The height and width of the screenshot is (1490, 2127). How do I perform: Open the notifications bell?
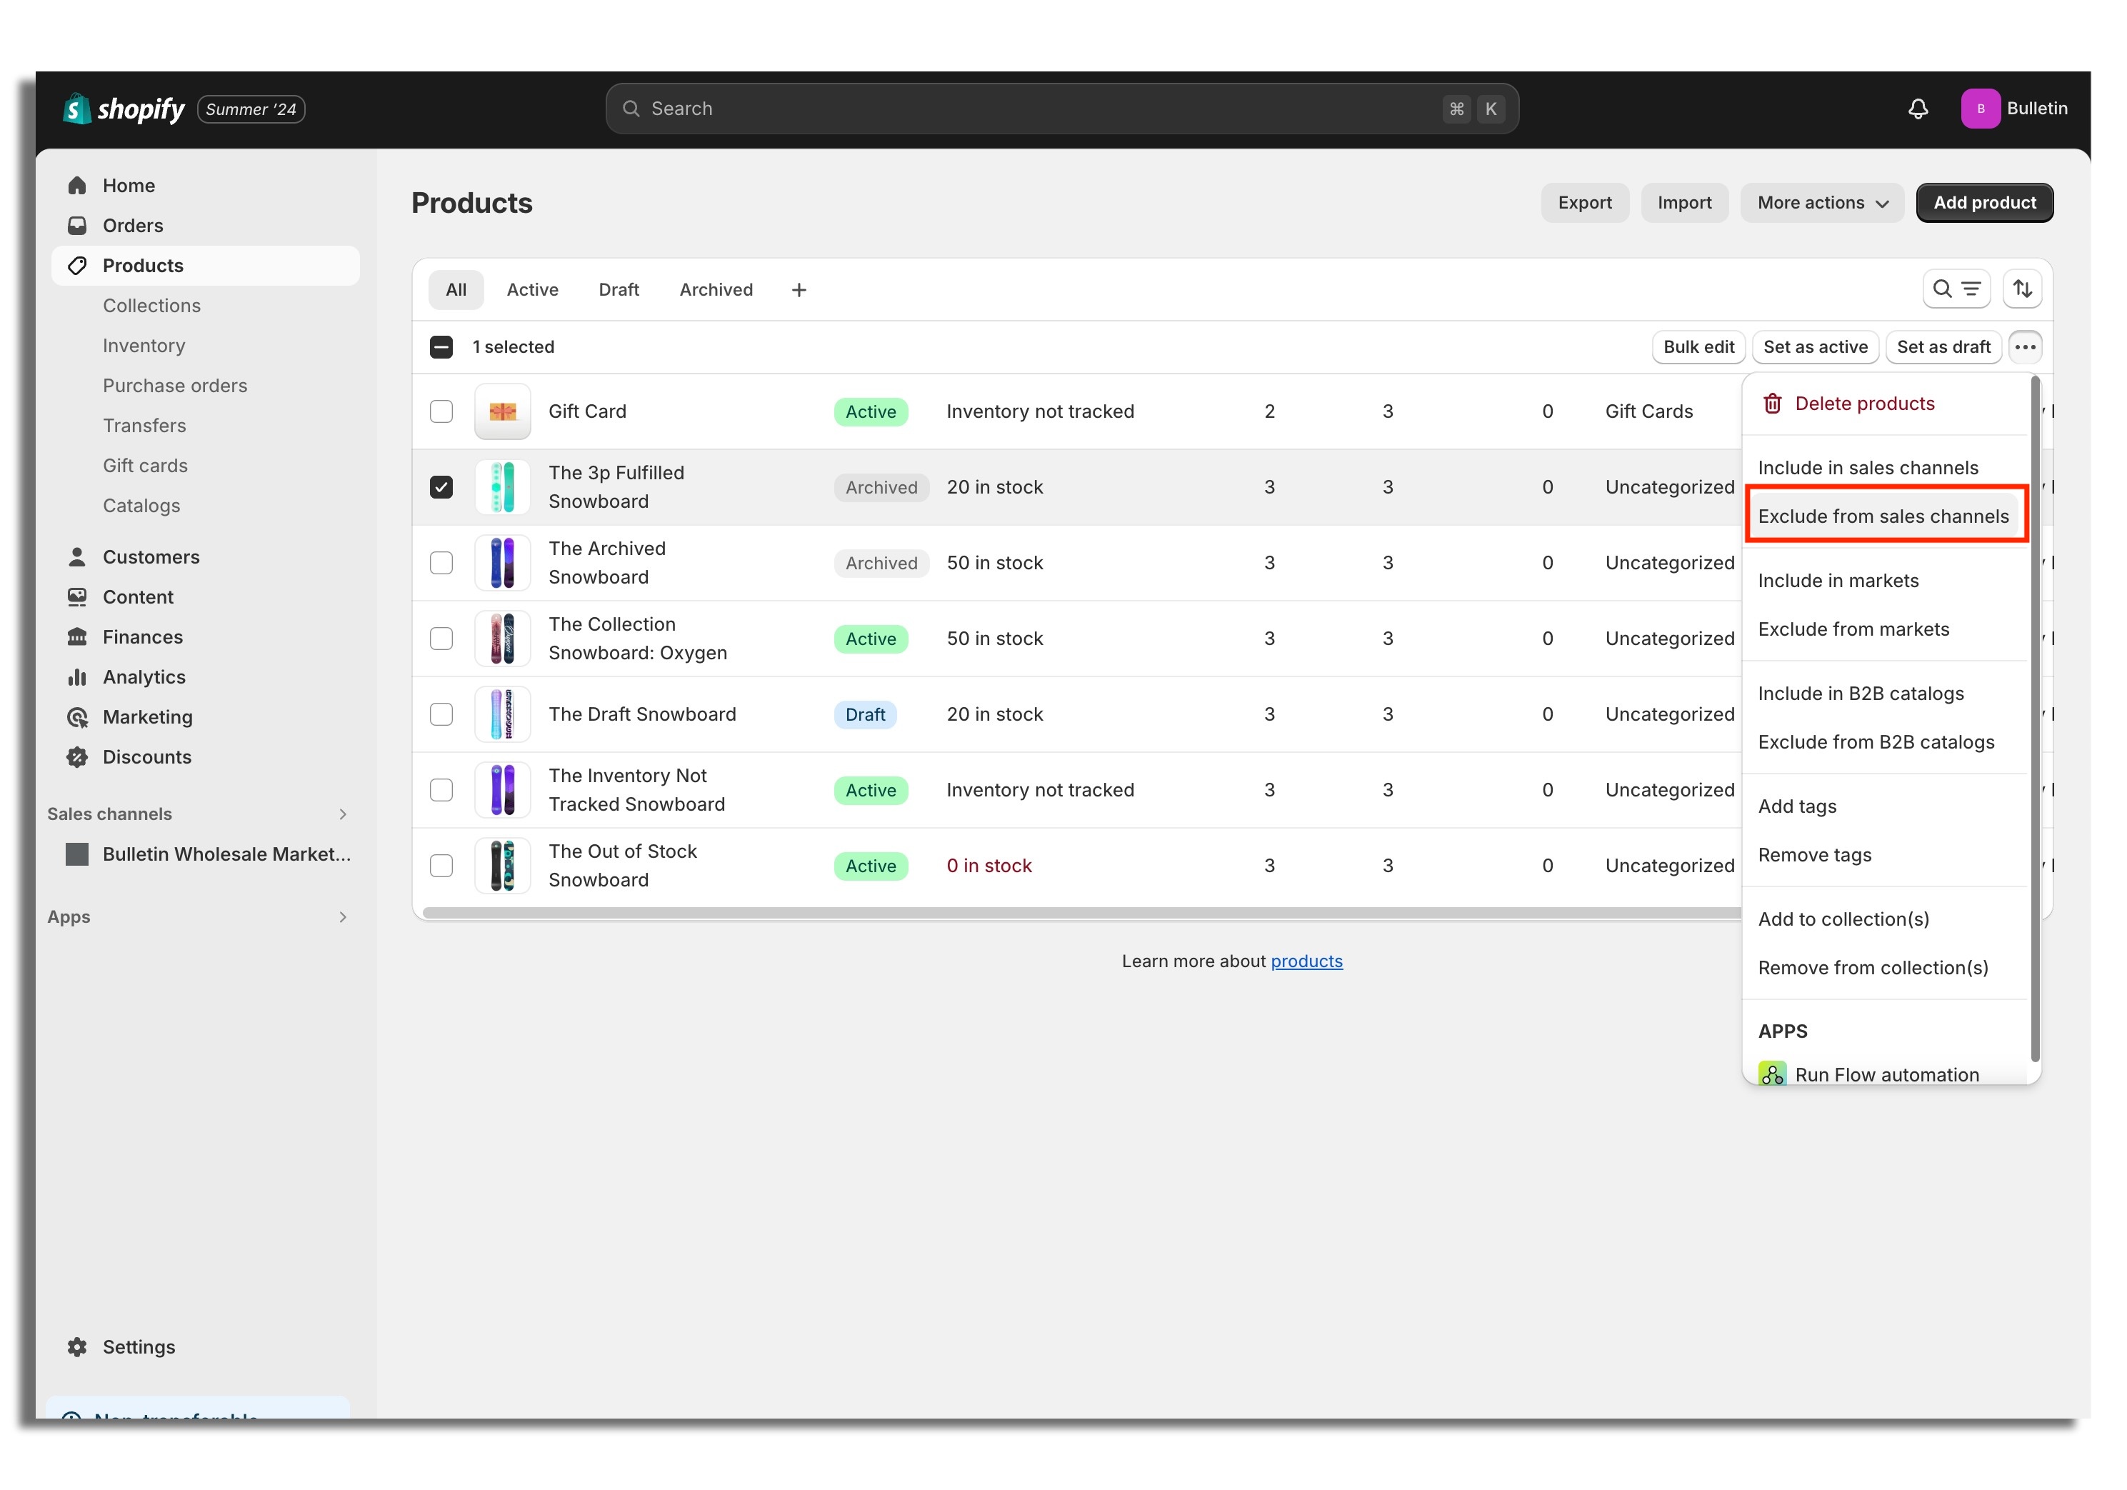[1918, 109]
